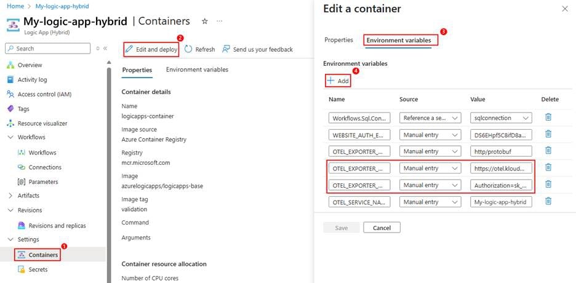Open Access control (IAM) page
This screenshot has width=576, height=283.
(x=44, y=94)
